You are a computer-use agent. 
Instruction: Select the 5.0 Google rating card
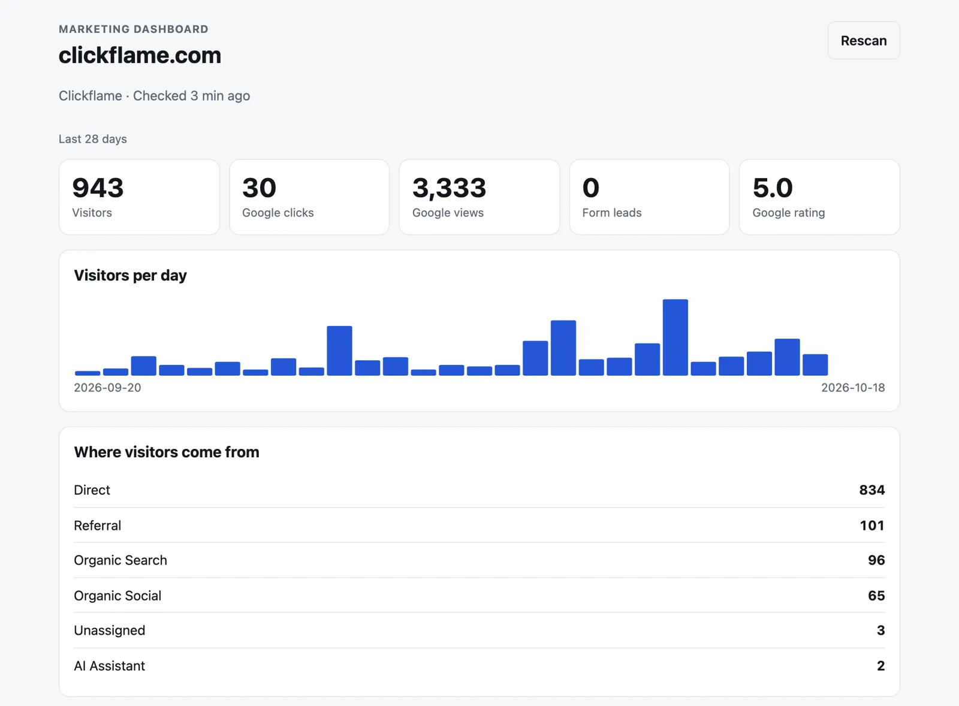click(x=819, y=197)
